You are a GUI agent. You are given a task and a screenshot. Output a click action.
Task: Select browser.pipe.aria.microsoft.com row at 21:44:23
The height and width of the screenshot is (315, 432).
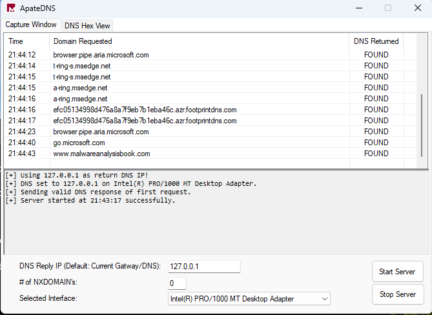pos(210,131)
